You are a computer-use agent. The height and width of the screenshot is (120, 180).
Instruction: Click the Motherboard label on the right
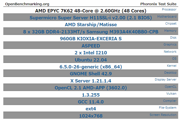click(x=167, y=17)
